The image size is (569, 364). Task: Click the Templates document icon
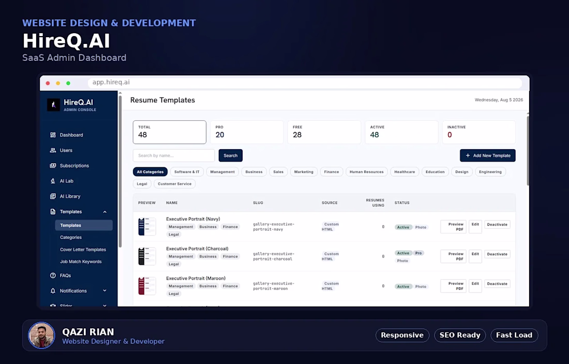pos(53,212)
